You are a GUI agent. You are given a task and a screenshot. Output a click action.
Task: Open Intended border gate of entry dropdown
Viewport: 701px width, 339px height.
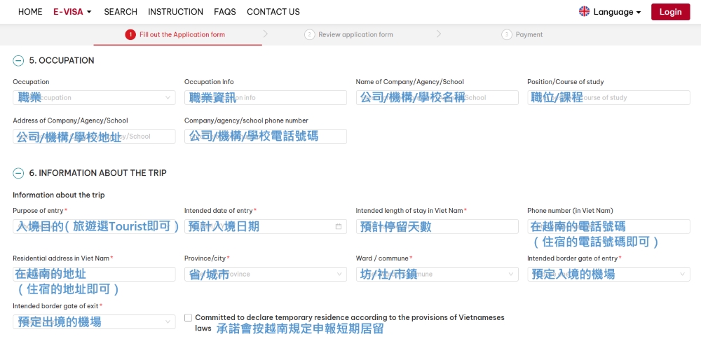pos(608,275)
